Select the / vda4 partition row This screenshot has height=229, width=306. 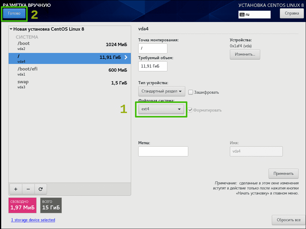tap(70, 58)
